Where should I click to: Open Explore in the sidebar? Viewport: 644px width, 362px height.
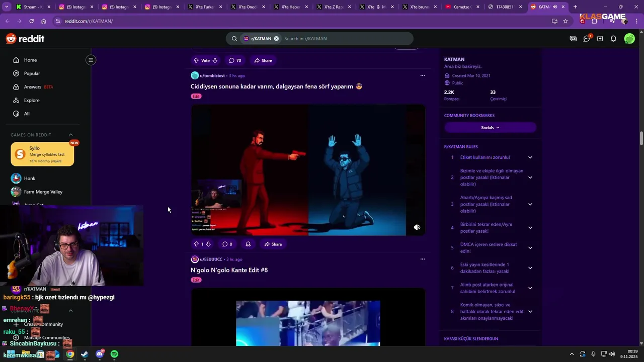pos(32,100)
